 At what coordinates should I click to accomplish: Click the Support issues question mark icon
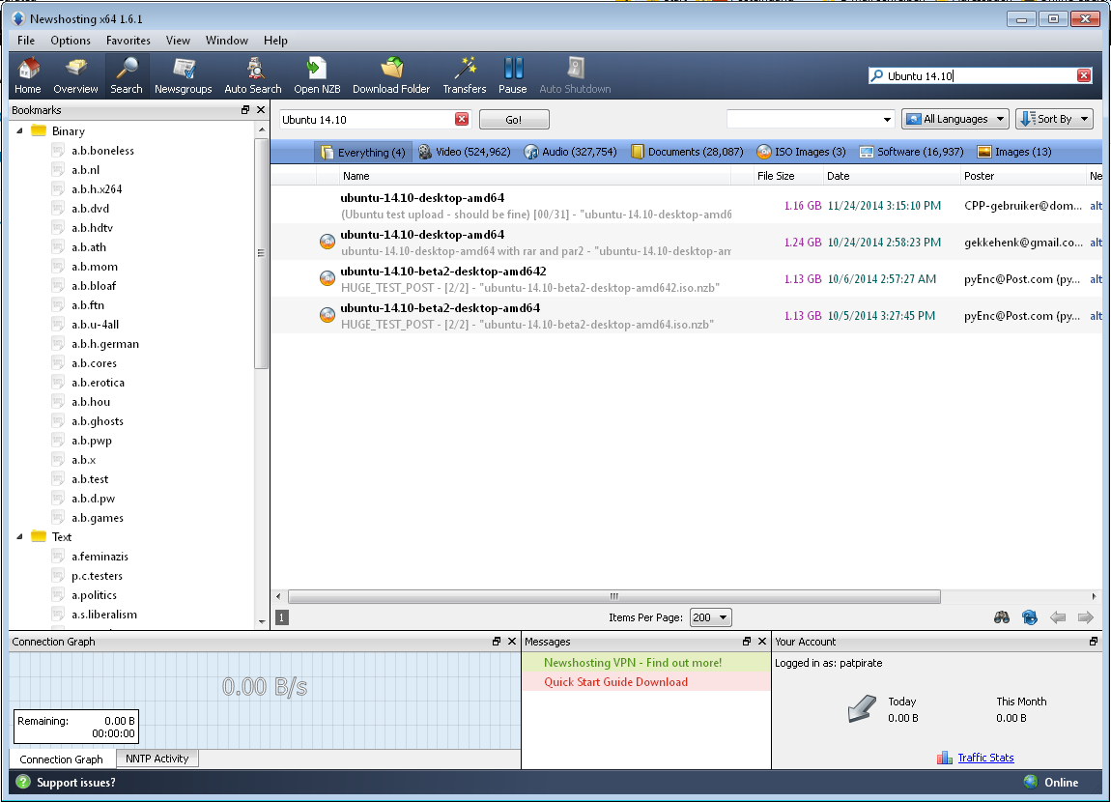click(x=23, y=782)
